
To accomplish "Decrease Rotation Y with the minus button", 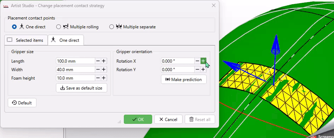I will [x=197, y=70].
